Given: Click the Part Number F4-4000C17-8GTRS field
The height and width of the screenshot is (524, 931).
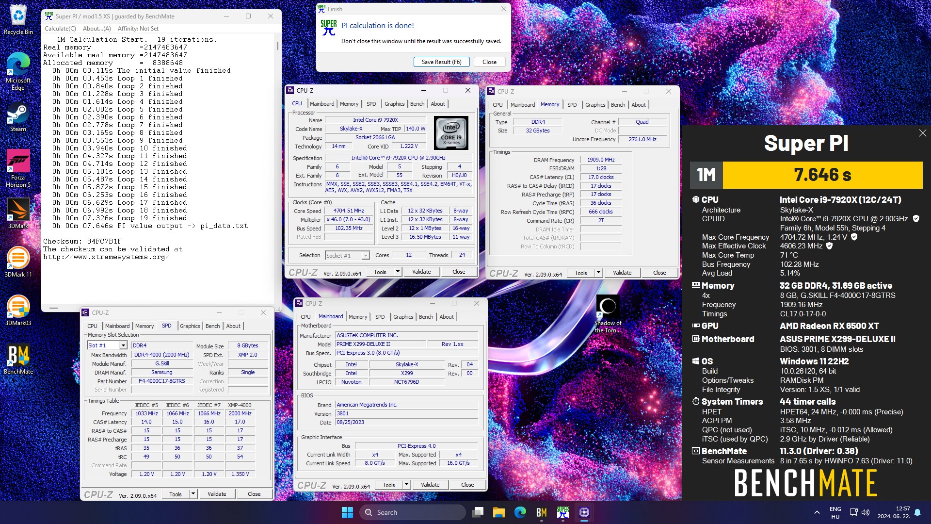Looking at the screenshot, I should click(x=161, y=381).
